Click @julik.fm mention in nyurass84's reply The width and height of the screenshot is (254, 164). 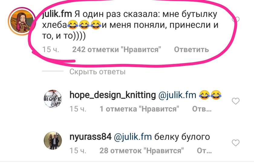click(x=133, y=137)
